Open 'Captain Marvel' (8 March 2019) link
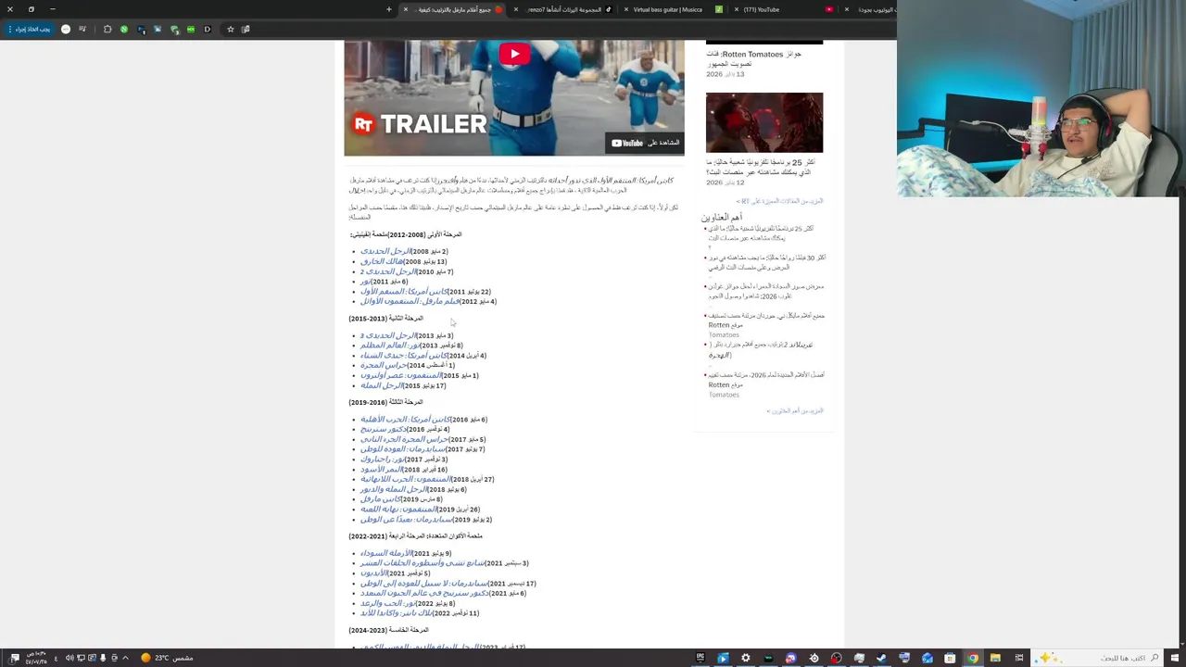1186x667 pixels. [x=381, y=499]
